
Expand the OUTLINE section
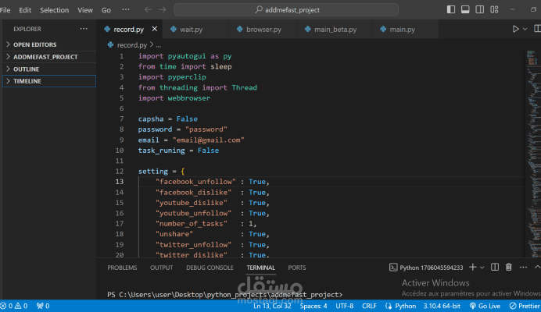click(49, 69)
